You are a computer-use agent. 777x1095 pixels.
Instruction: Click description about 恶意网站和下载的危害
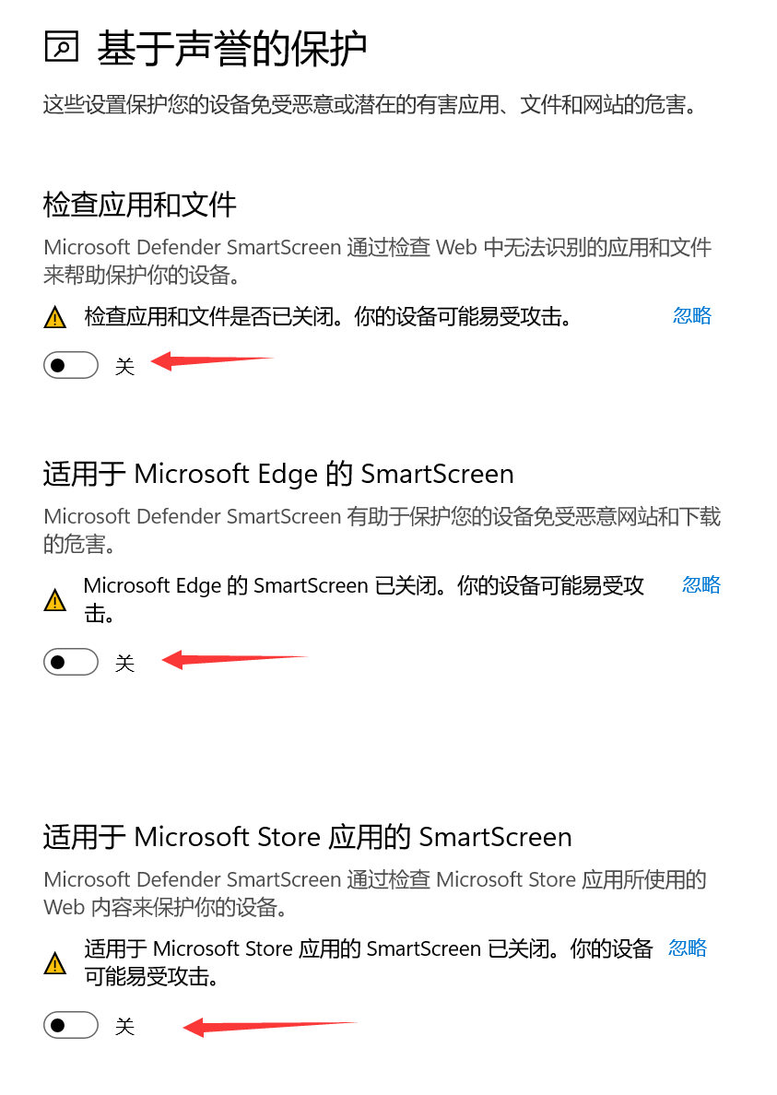click(382, 530)
